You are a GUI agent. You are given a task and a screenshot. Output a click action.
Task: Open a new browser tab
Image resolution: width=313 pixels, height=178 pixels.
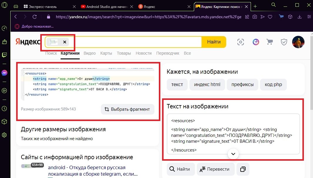tap(255, 6)
